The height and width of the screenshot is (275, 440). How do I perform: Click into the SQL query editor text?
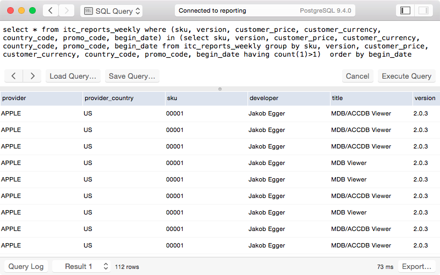point(216,42)
